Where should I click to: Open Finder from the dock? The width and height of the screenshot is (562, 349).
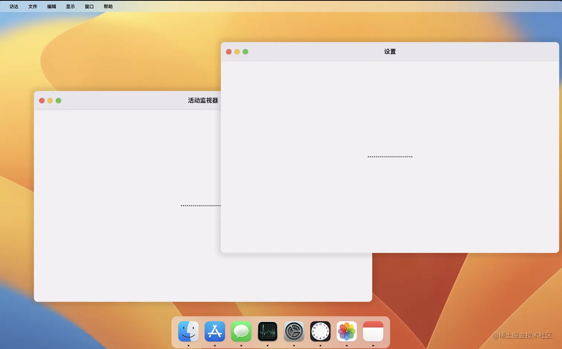point(188,331)
